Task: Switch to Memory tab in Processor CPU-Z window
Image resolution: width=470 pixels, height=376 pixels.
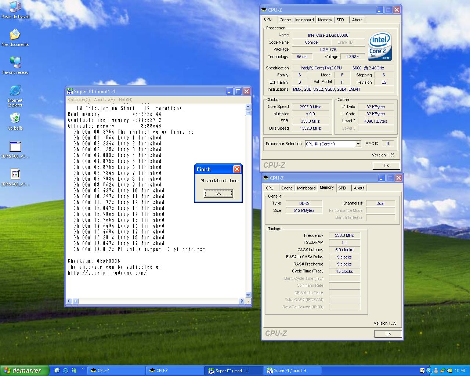Action: [325, 20]
